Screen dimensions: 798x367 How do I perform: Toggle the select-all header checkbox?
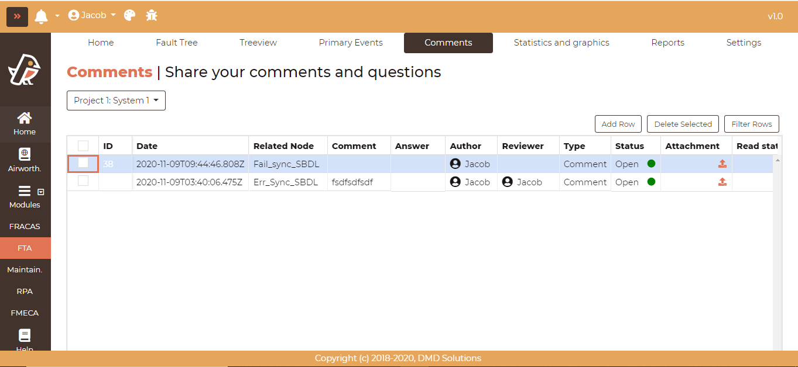coord(83,146)
